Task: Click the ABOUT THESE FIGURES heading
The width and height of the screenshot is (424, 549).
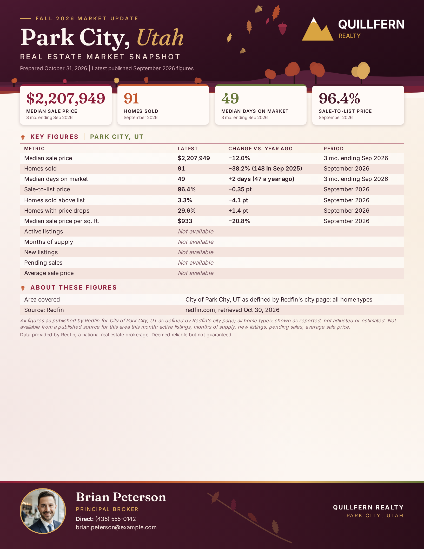Action: (74, 287)
